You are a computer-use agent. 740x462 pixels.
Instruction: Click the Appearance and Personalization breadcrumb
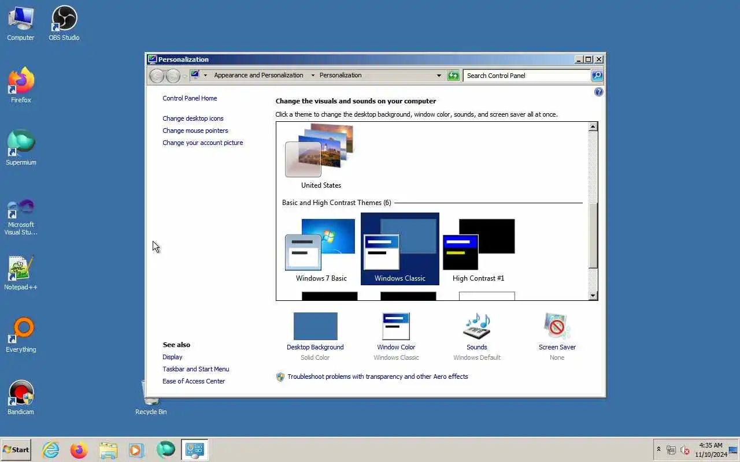point(258,75)
